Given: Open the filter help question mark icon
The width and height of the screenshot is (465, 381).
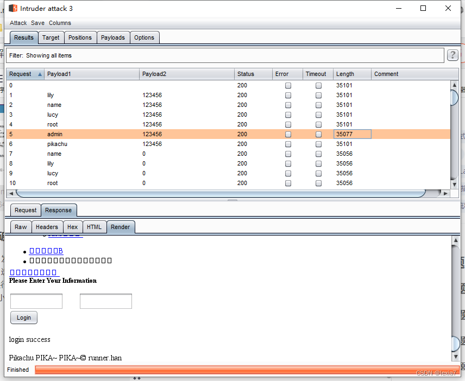Looking at the screenshot, I should pyautogui.click(x=453, y=55).
